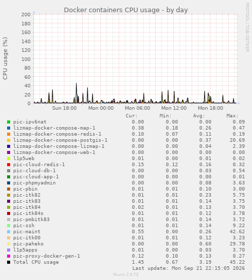This screenshot has width=252, height=280.
Task: Click the pic-pmbitk83 legend label
Action: coord(31,220)
